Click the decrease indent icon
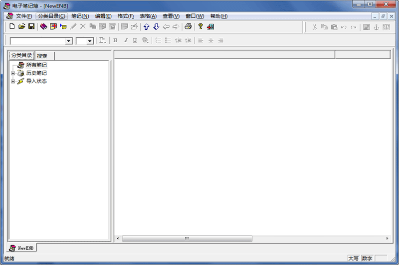This screenshot has width=399, height=265. click(178, 40)
